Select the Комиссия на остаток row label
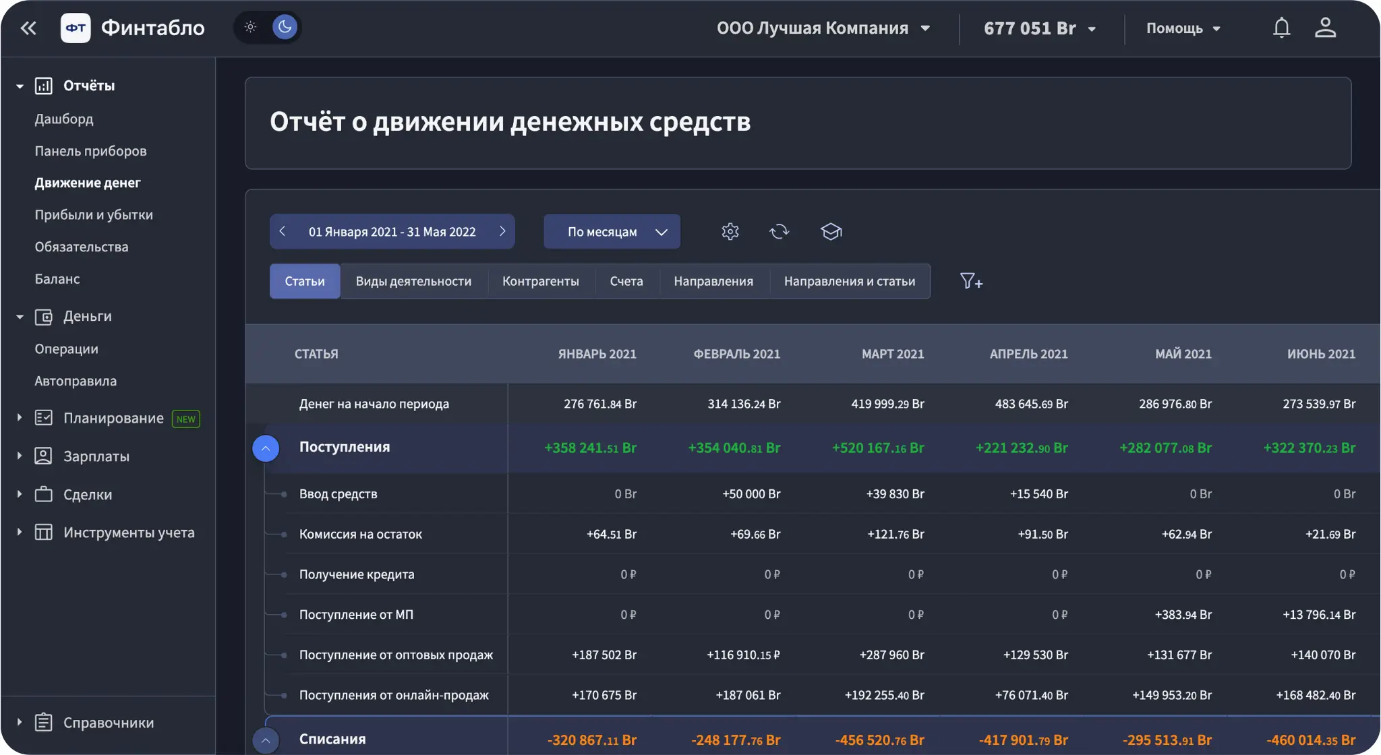This screenshot has width=1381, height=755. tap(361, 534)
